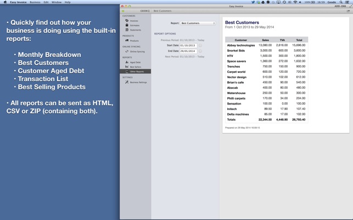Select the Trenches row
353x220 pixels.
(x=267, y=66)
